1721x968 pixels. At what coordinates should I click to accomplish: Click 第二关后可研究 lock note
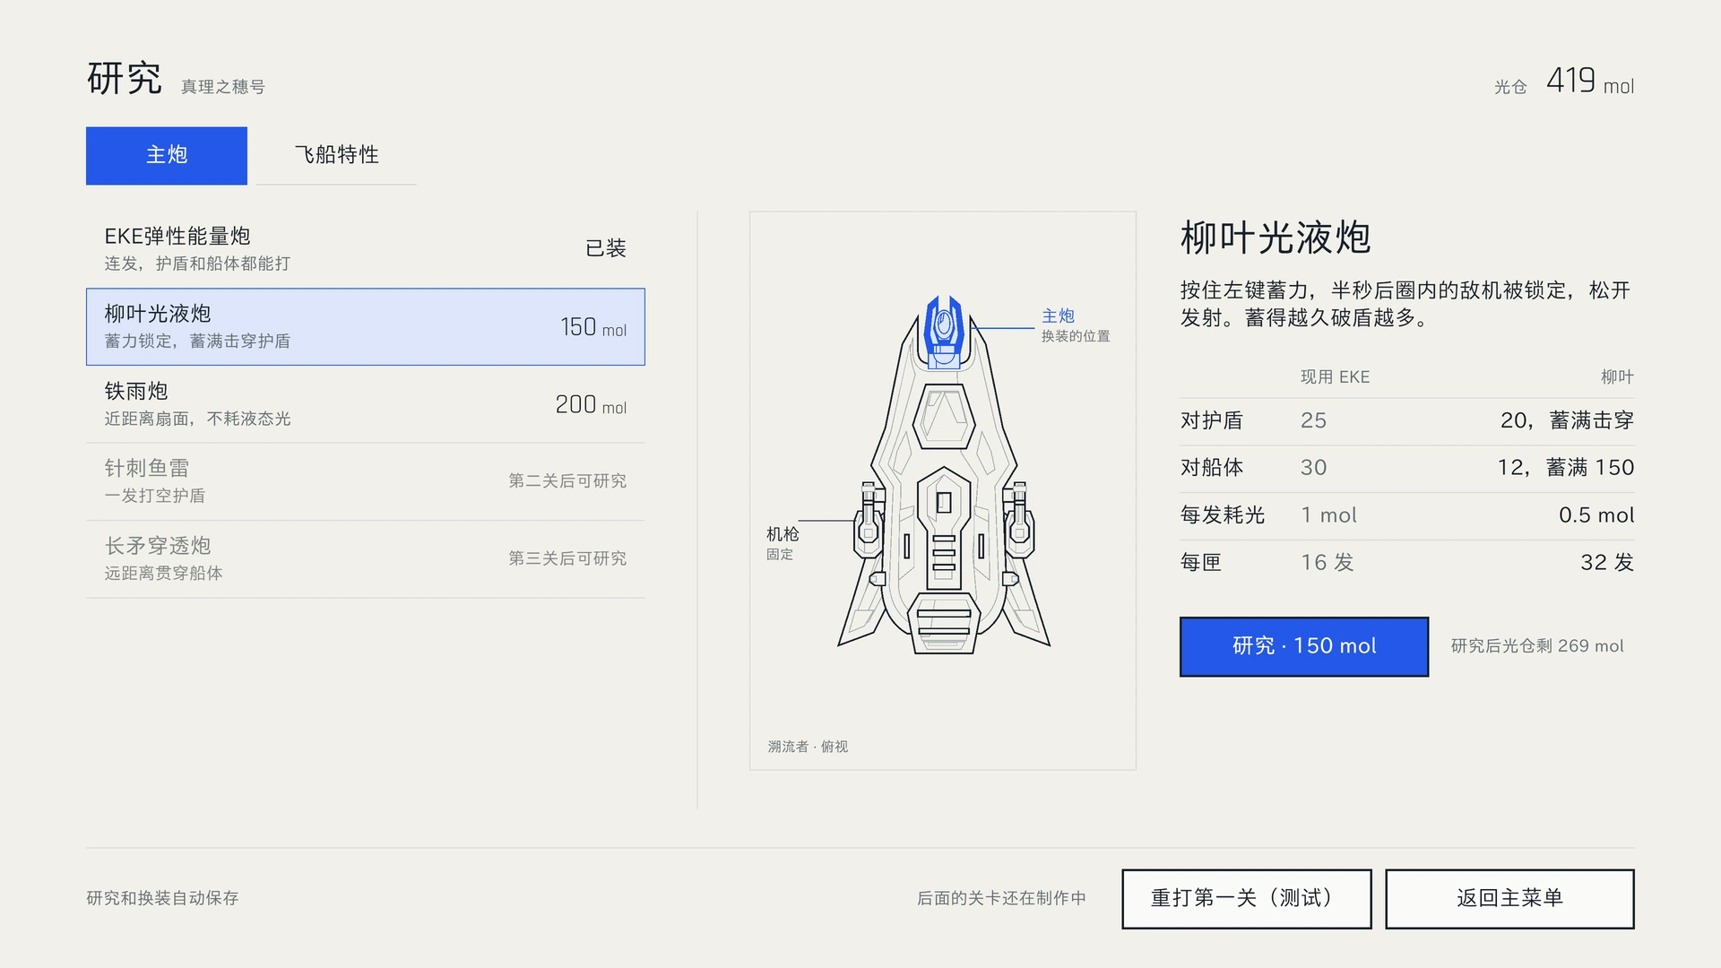pos(567,481)
